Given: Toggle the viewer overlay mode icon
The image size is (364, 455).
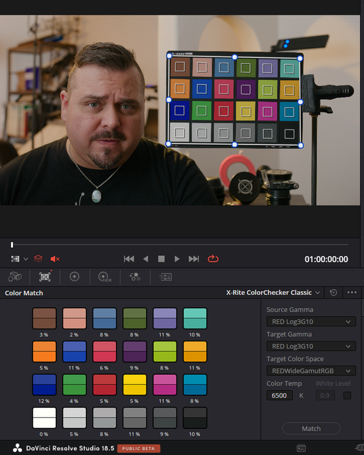Looking at the screenshot, I should (15, 259).
